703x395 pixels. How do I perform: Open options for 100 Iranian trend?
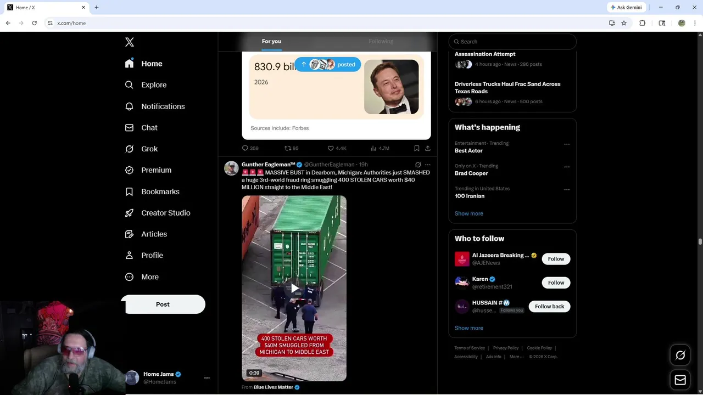pos(567,190)
